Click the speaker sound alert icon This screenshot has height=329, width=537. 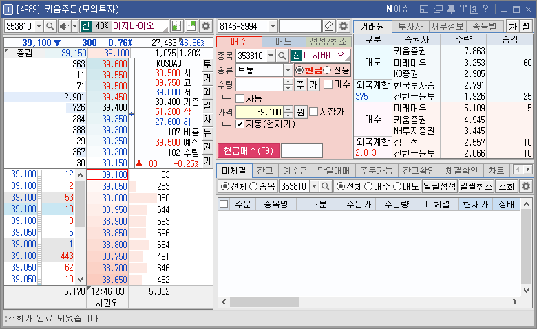coord(64,26)
